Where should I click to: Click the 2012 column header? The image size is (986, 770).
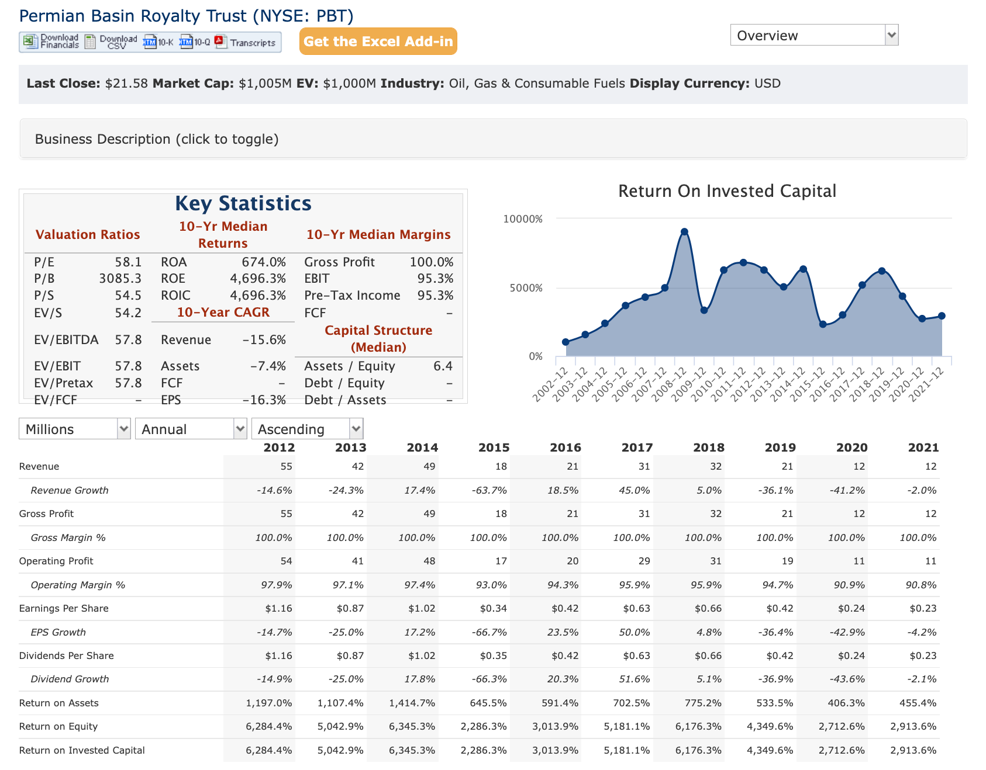coord(279,448)
